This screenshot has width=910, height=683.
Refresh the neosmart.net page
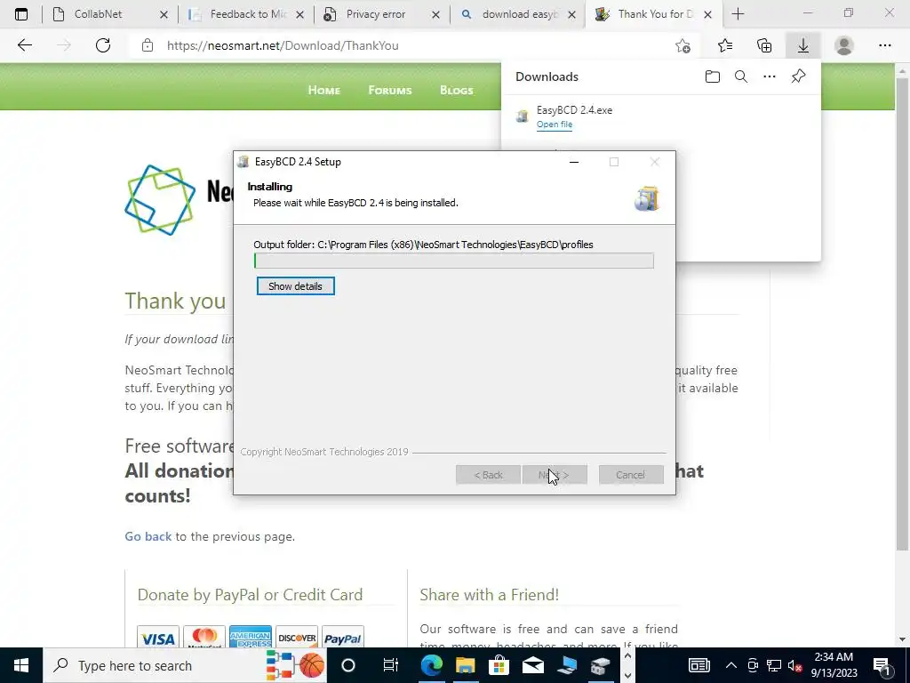click(x=103, y=45)
